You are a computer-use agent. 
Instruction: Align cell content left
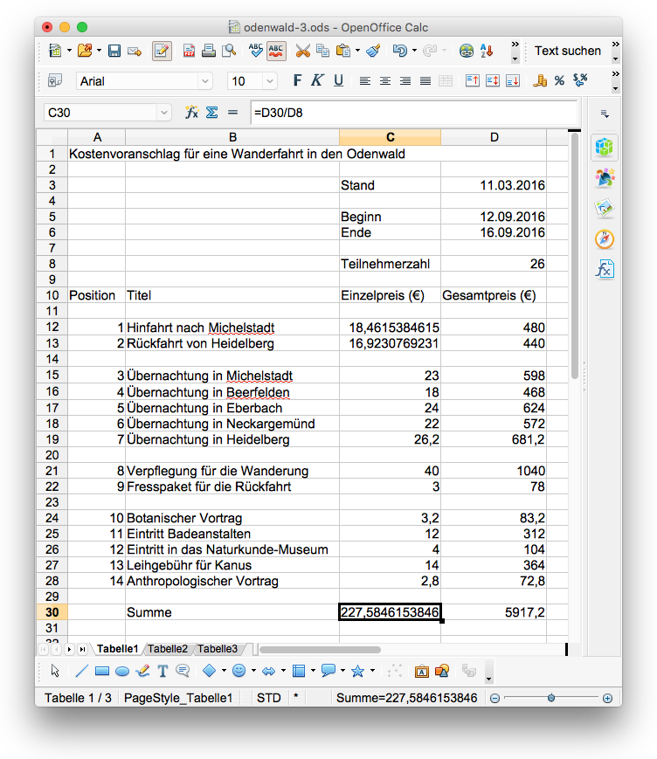tap(365, 81)
